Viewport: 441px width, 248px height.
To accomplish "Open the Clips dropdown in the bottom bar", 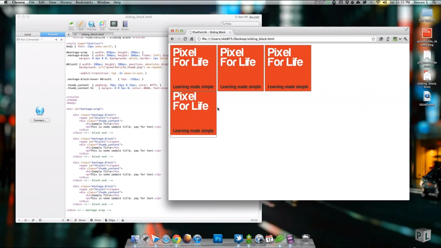I will click(112, 220).
